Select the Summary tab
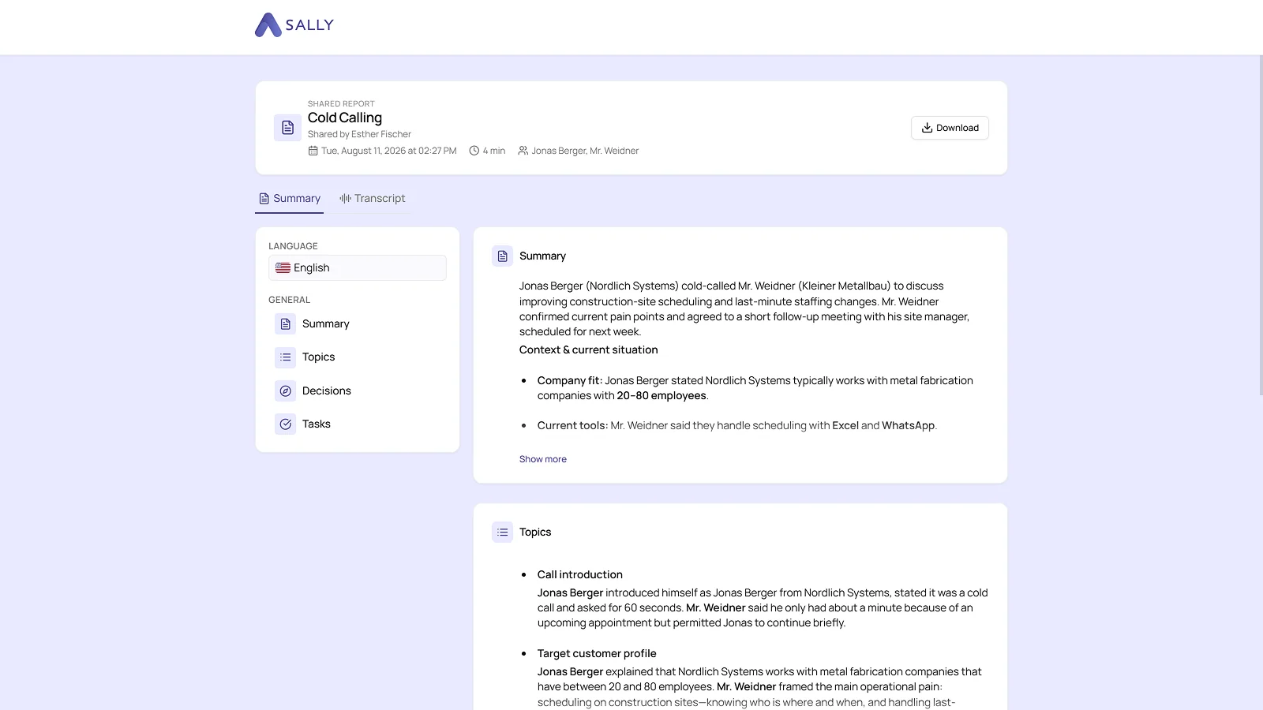Screen dimensions: 1263x710 290,199
